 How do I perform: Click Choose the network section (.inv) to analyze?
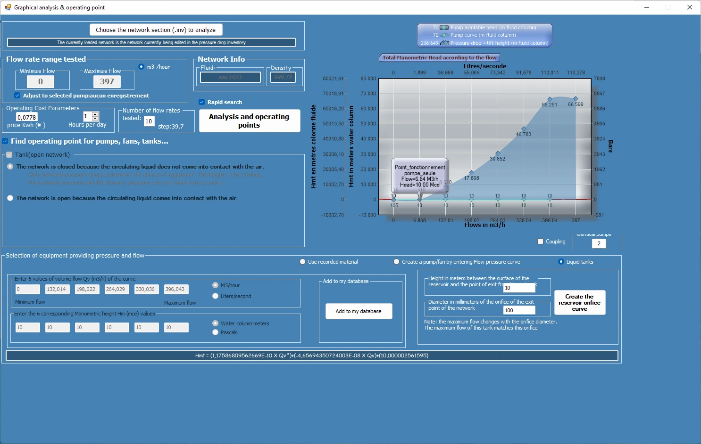(x=156, y=30)
